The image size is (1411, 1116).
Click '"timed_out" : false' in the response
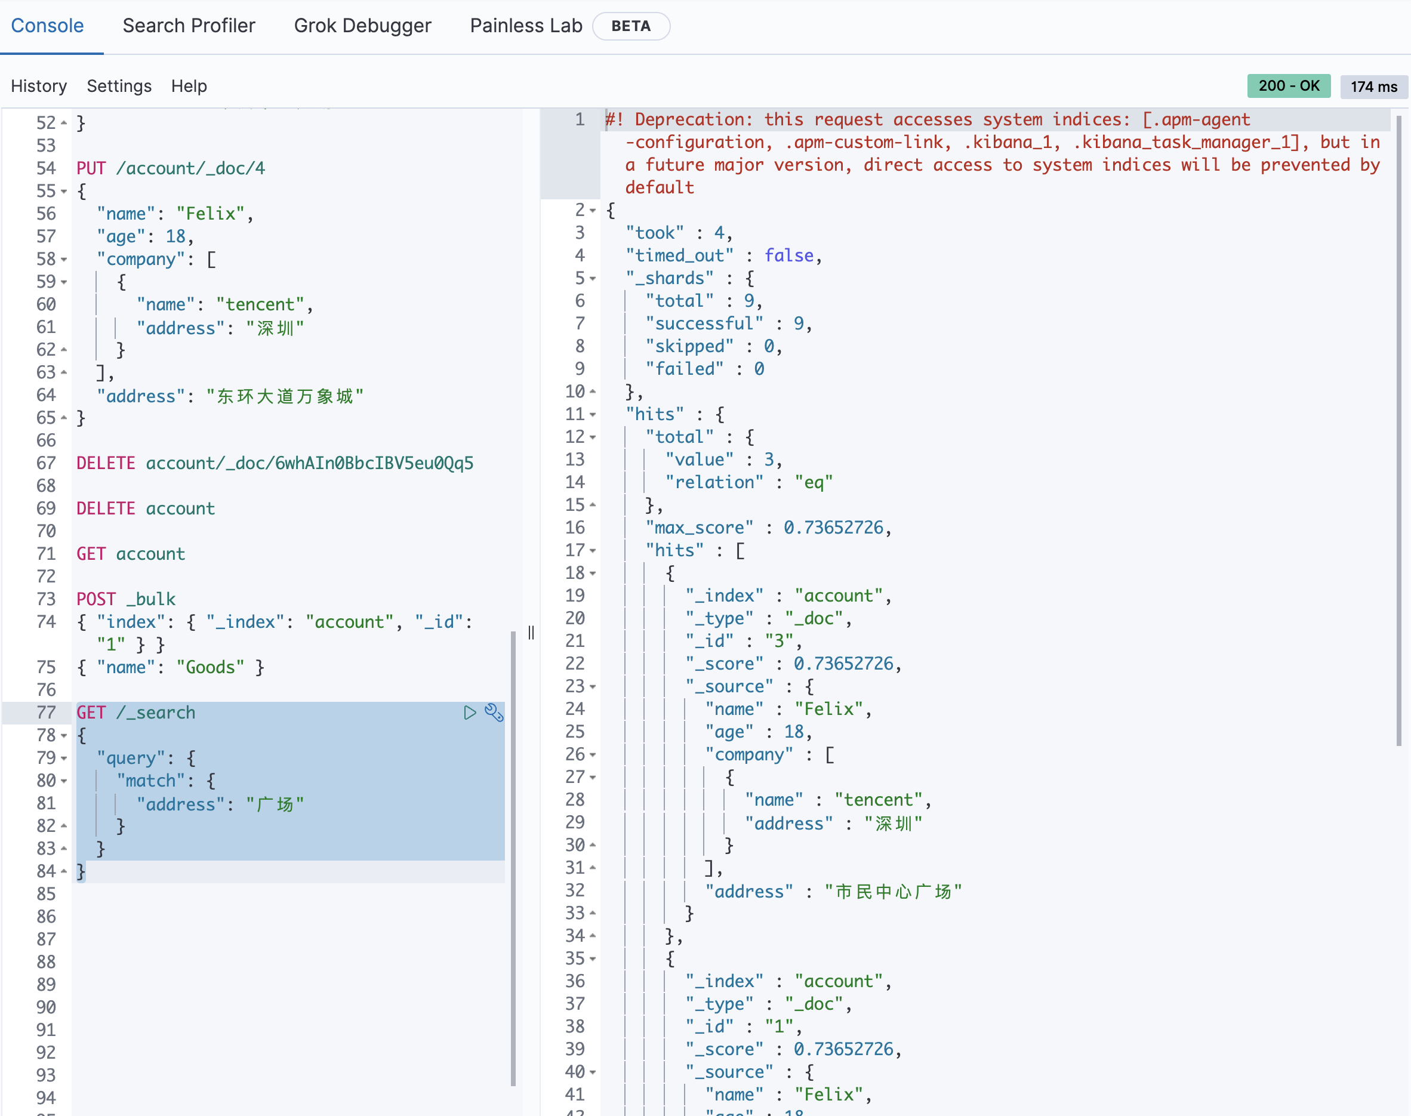pyautogui.click(x=723, y=255)
